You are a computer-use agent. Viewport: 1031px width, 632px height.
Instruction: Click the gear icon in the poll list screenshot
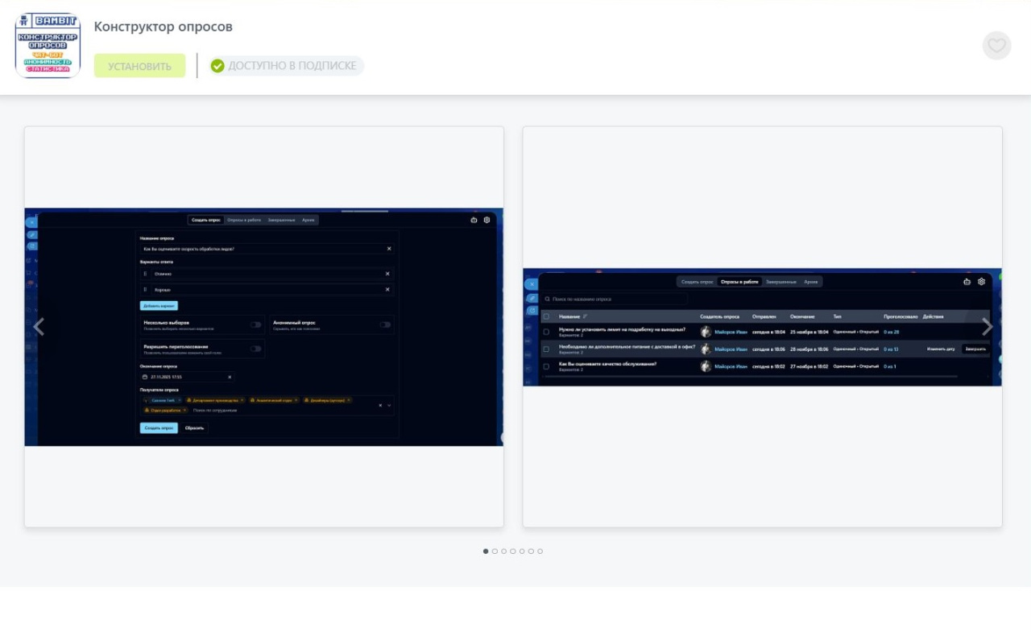981,282
